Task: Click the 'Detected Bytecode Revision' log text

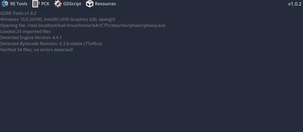Action: click(29, 44)
